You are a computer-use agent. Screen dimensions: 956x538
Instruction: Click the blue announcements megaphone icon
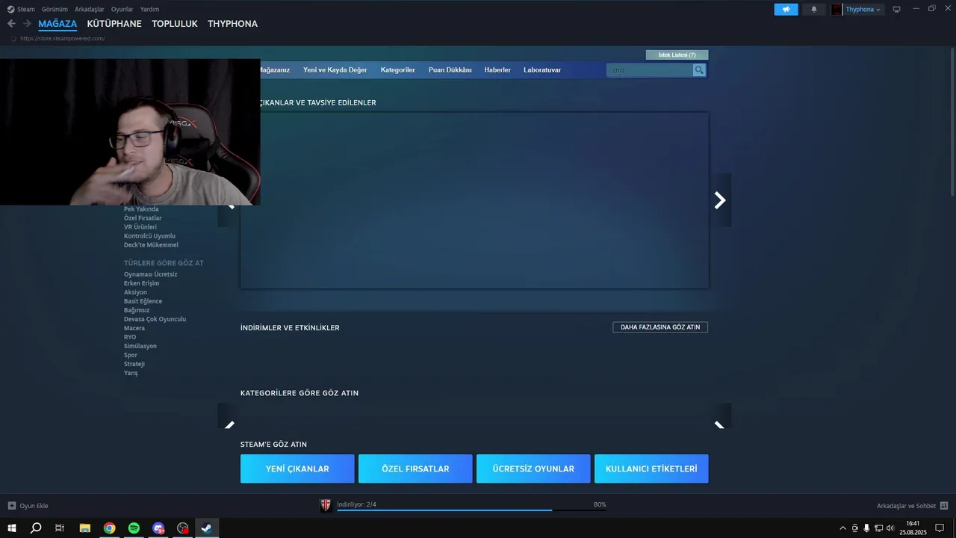[786, 9]
